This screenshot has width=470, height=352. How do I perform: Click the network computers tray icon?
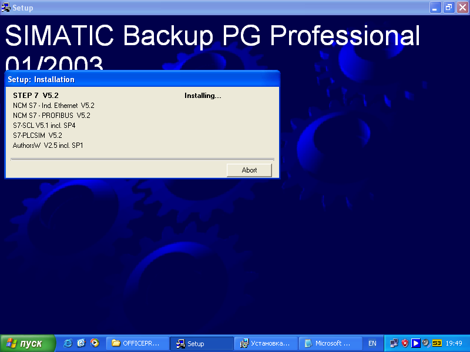(x=394, y=343)
